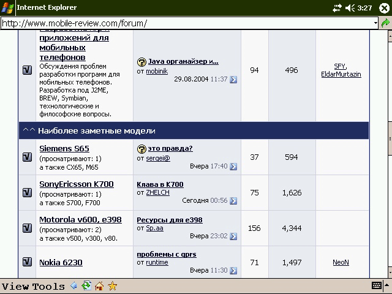Image resolution: width=392 pixels, height=294 pixels.
Task: Close Internet Explorer with the X button
Action: point(384,8)
